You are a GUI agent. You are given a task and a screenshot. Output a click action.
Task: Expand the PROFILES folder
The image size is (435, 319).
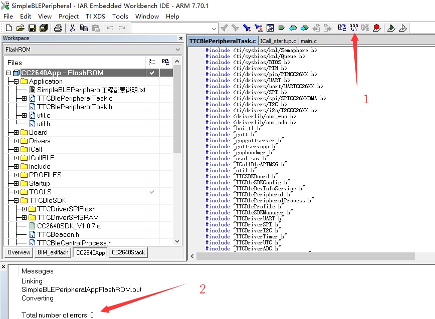tap(17, 175)
